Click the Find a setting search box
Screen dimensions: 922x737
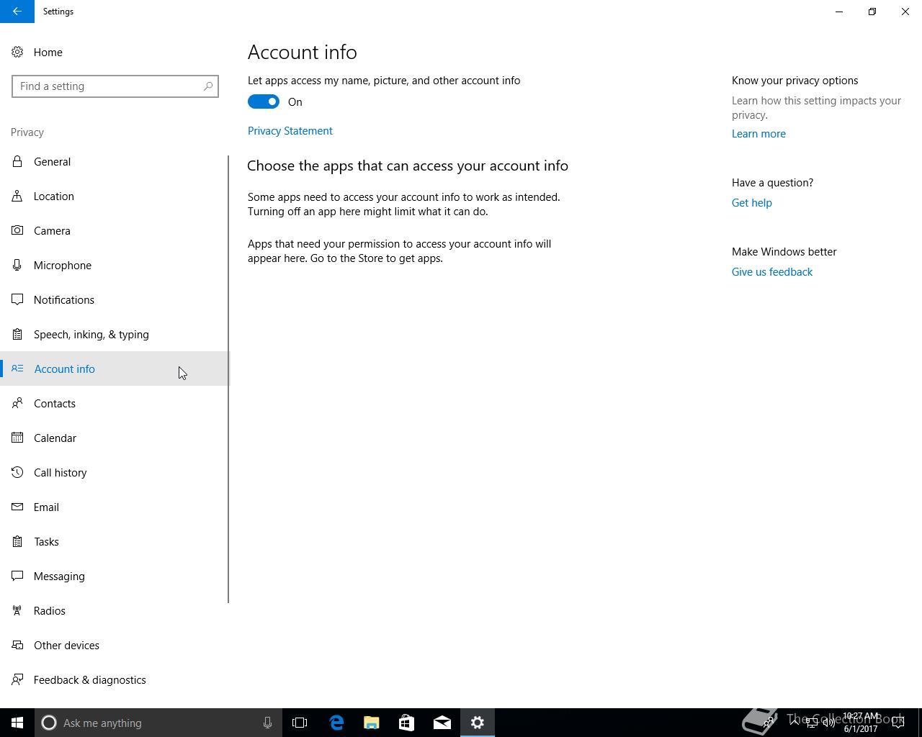point(115,86)
